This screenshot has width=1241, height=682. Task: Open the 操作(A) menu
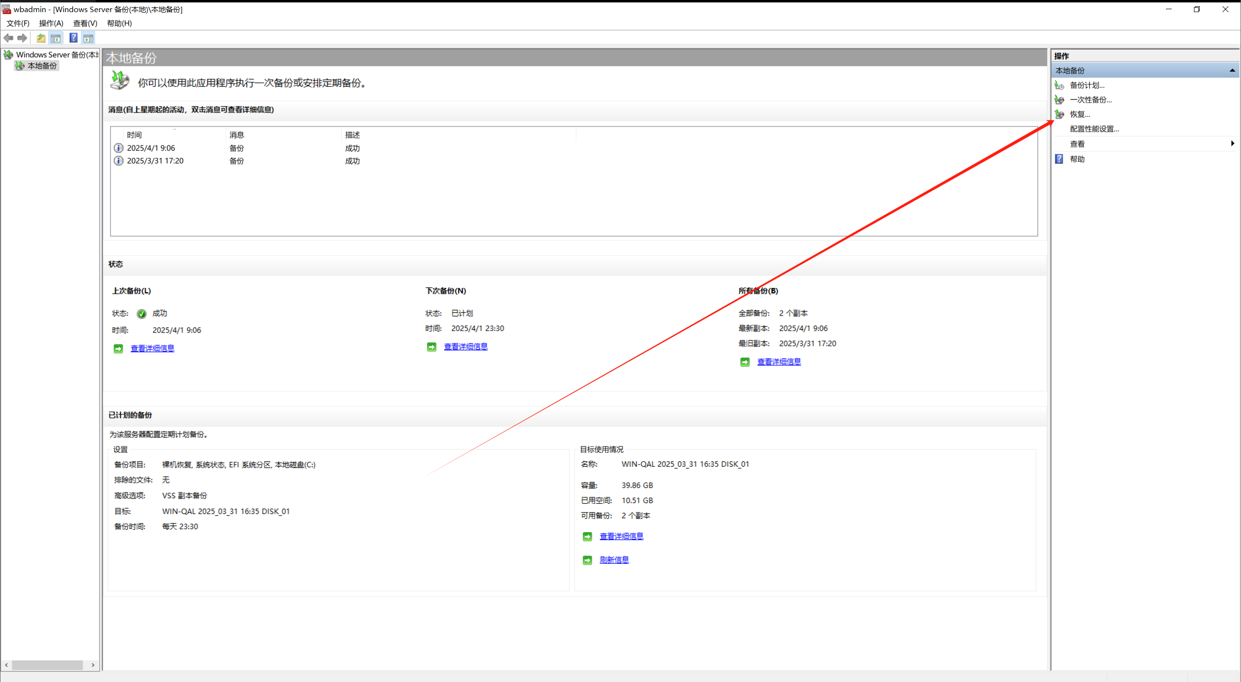click(51, 23)
